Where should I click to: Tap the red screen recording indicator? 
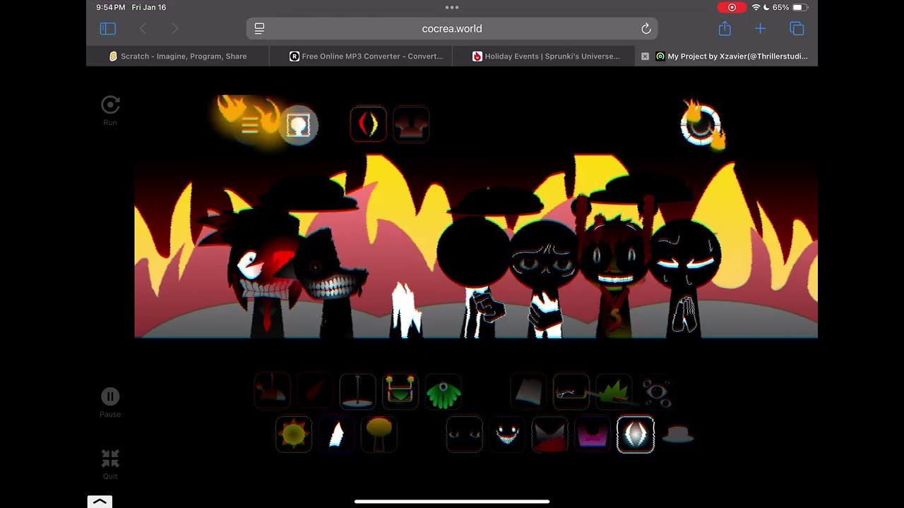pos(732,7)
